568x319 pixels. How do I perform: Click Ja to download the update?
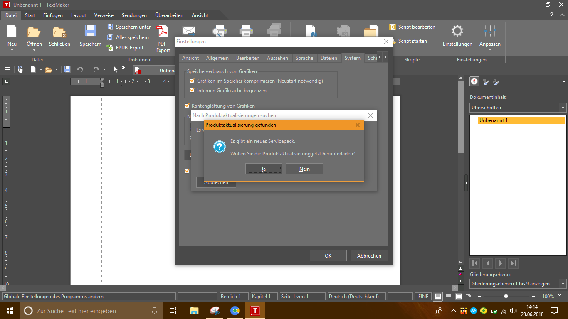pyautogui.click(x=264, y=169)
